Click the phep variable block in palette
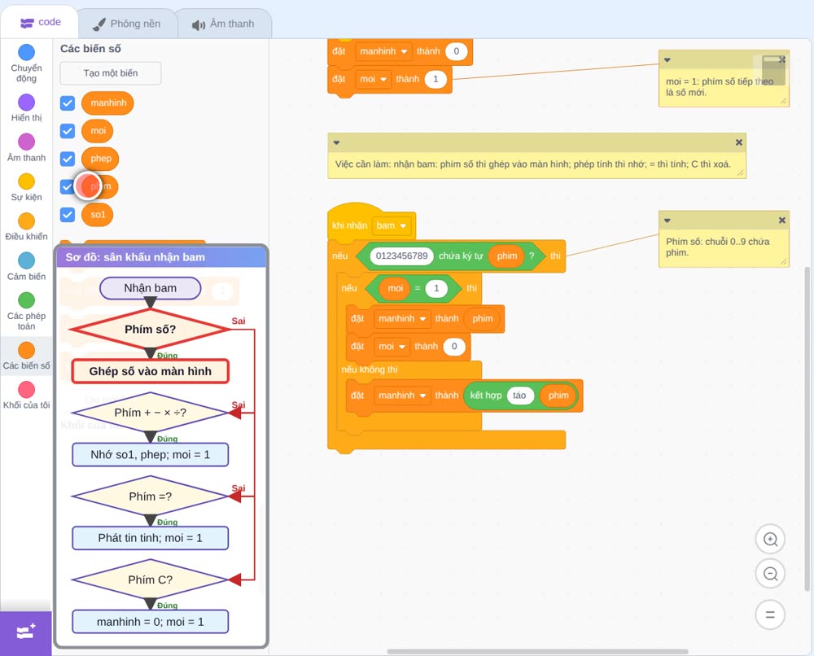This screenshot has height=656, width=814. (101, 159)
